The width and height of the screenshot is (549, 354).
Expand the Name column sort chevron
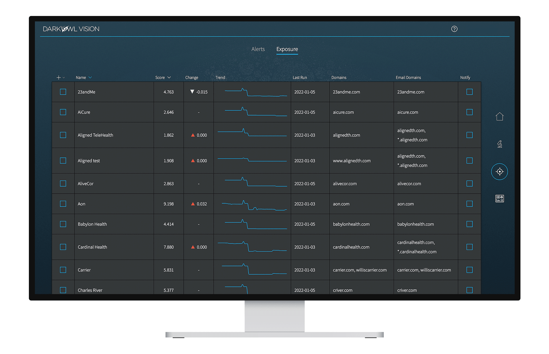click(x=90, y=78)
